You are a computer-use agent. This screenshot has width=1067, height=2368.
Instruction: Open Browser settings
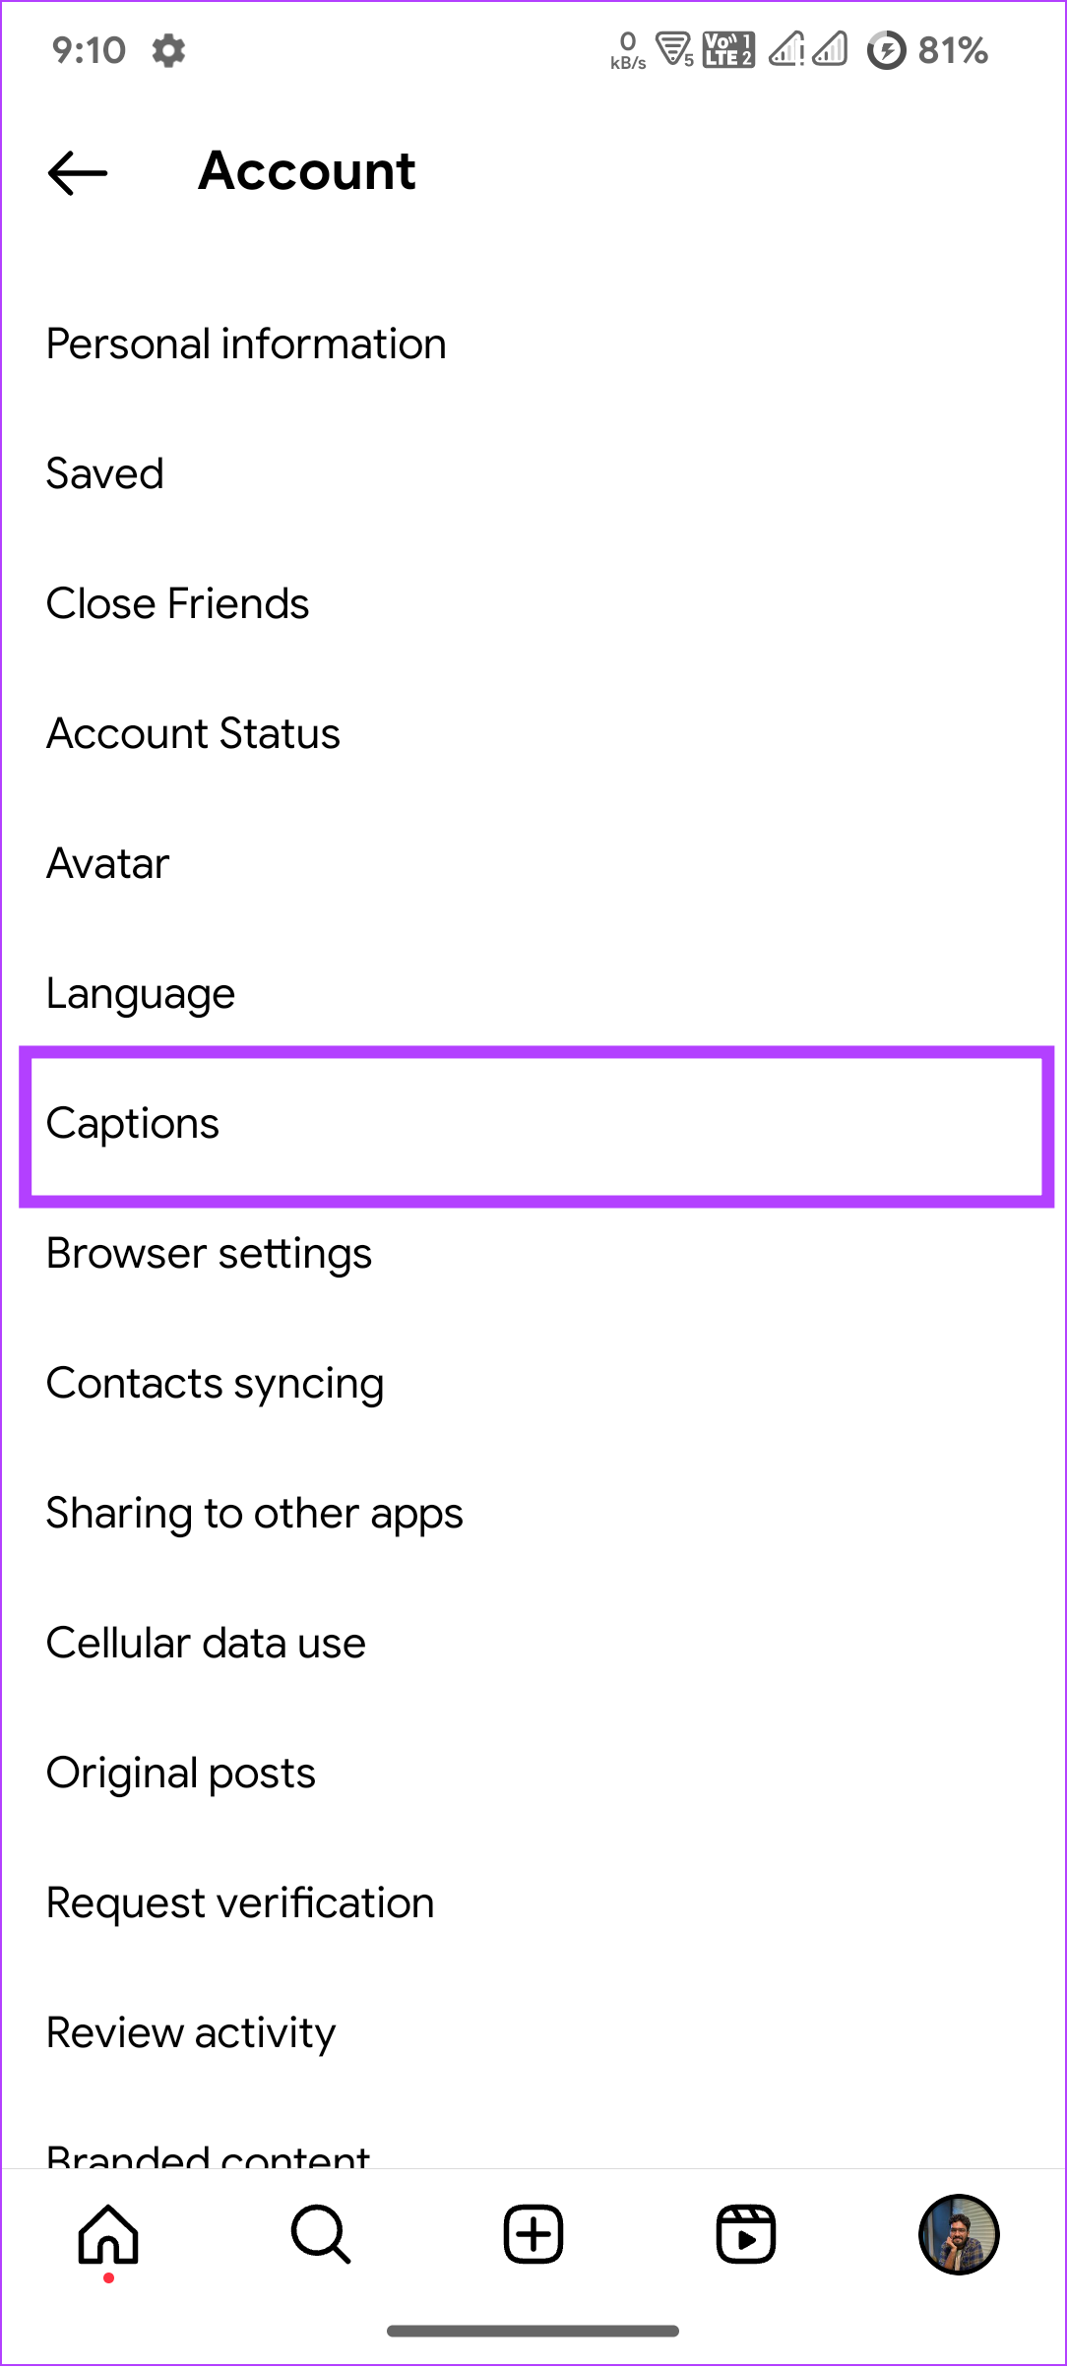[x=533, y=1254]
